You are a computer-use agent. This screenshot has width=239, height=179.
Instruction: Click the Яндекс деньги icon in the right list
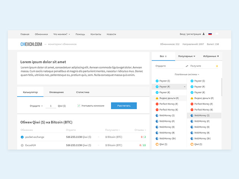pyautogui.click(x=192, y=98)
